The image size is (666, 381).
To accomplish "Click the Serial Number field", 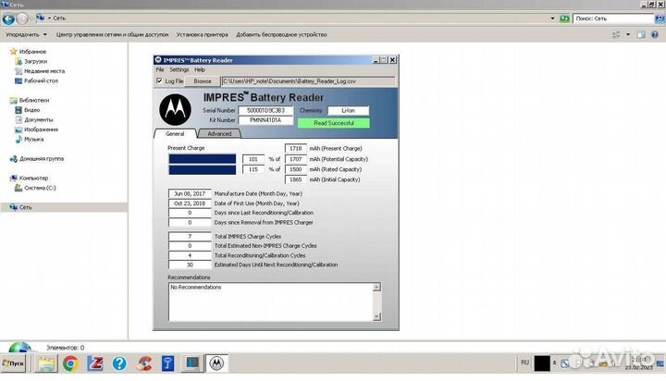I will (266, 110).
